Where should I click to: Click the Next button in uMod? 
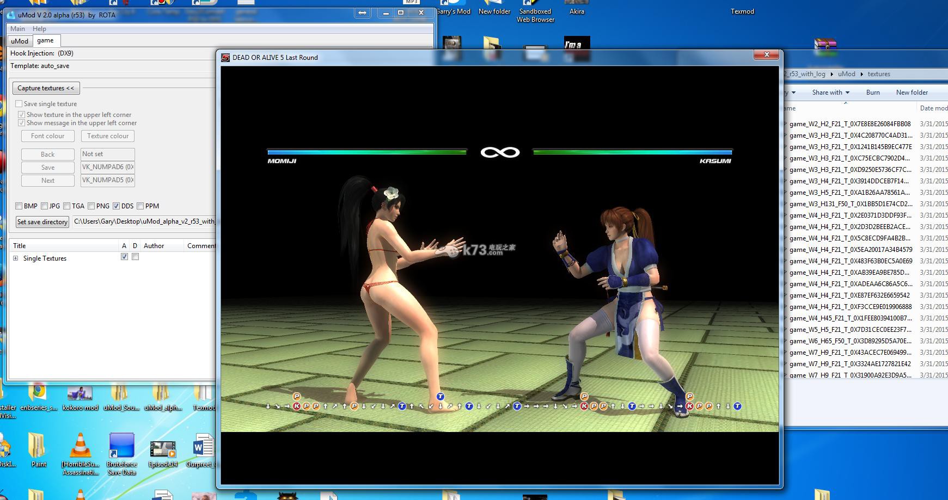(48, 181)
